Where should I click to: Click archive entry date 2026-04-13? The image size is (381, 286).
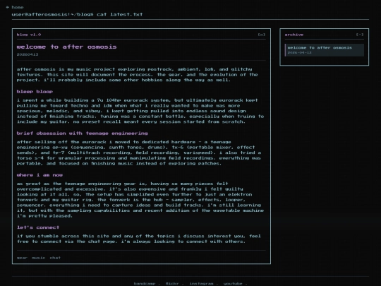click(299, 52)
